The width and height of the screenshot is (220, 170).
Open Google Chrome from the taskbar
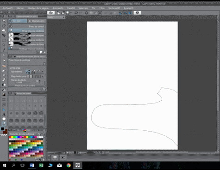coord(69,165)
